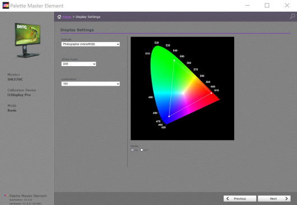Click the 610 wavelength label

pos(216,90)
